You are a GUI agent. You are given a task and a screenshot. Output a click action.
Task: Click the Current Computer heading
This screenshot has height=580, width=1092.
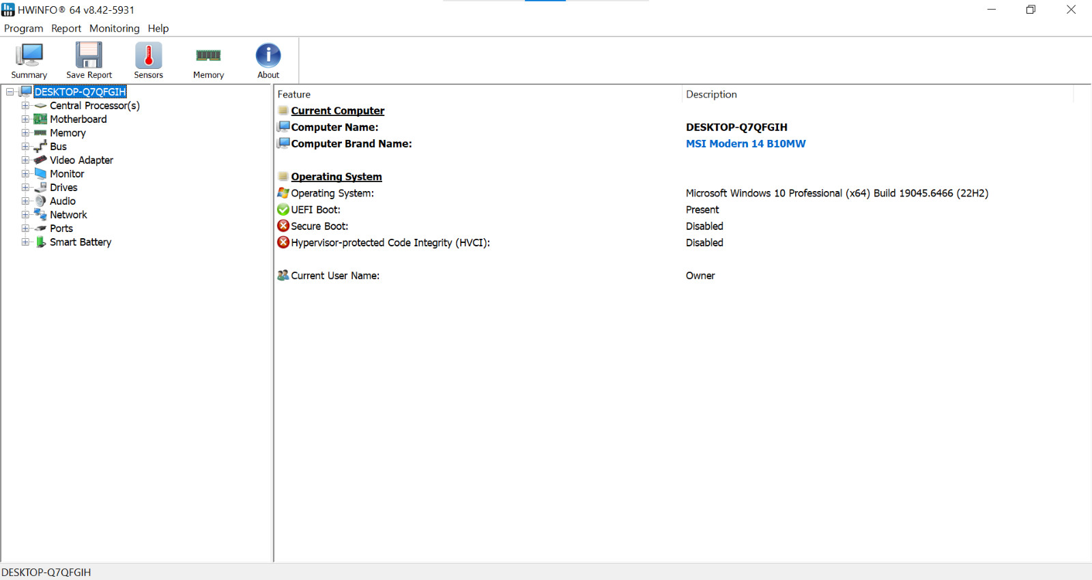pyautogui.click(x=338, y=111)
